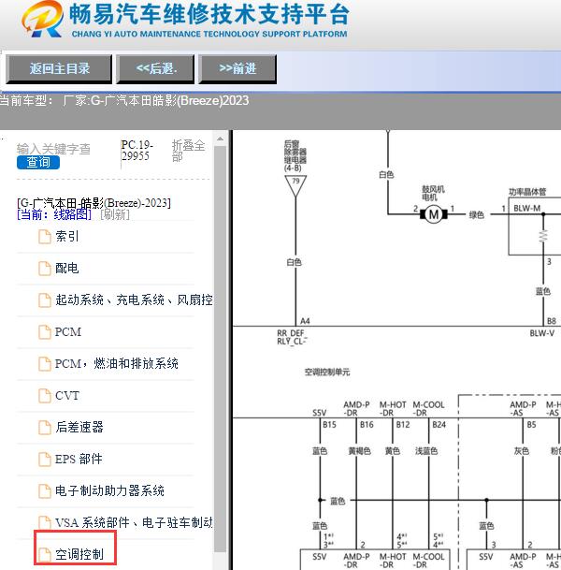
Task: Click the BLW-M terminal label
Action: 526,209
